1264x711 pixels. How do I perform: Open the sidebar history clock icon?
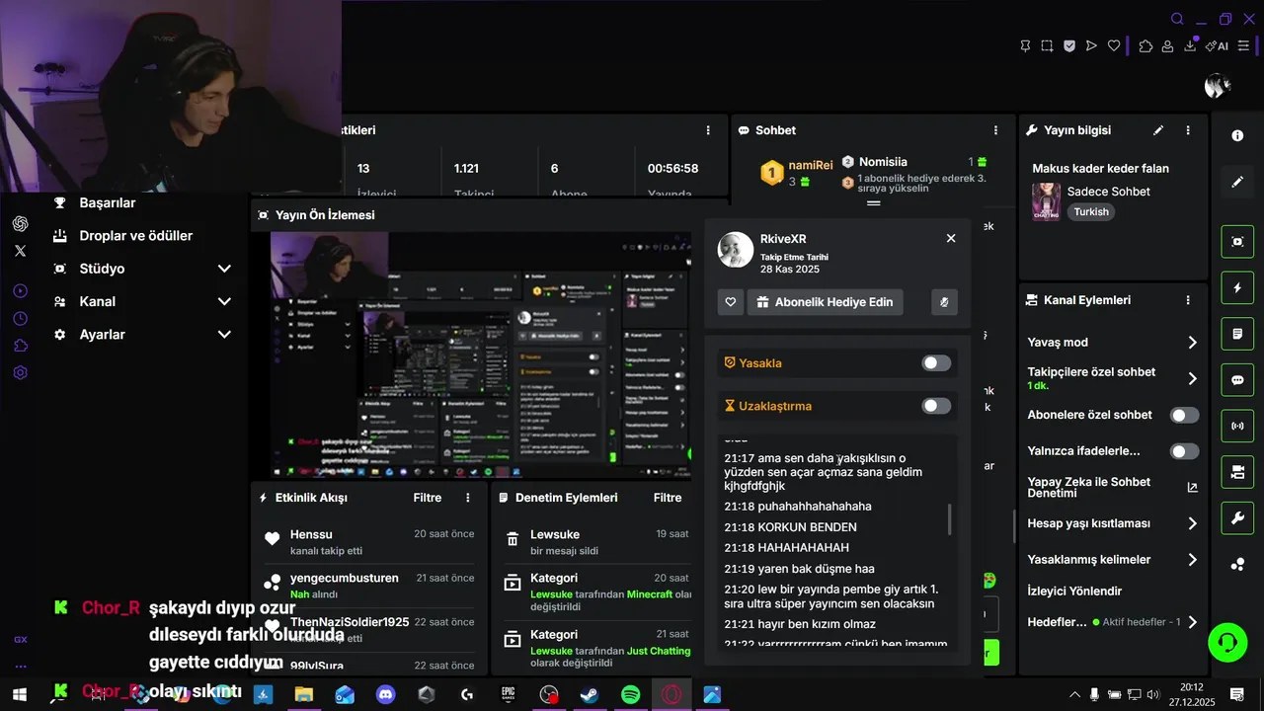(x=20, y=319)
